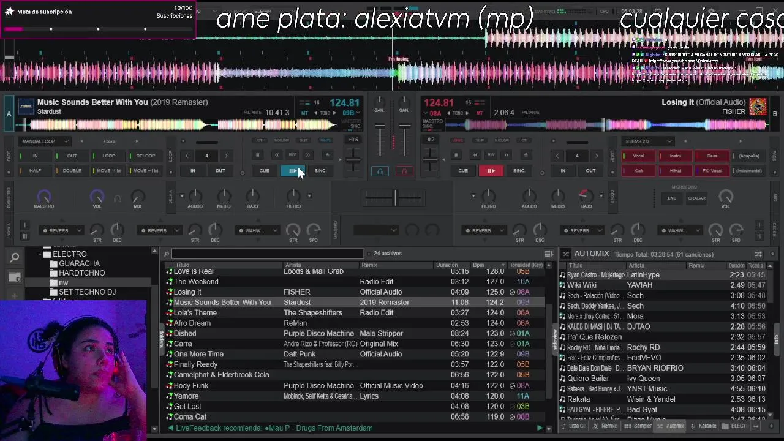Seek forward on deck B
Viewport: 784px width, 441px height.
pos(507,156)
